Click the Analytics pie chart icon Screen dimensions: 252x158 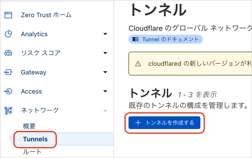(x=8, y=34)
